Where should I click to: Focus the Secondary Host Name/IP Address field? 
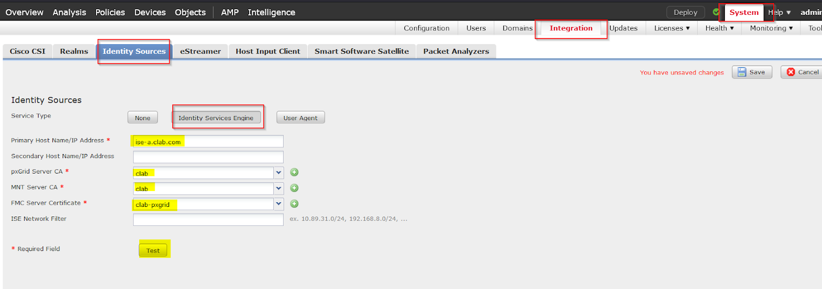point(208,157)
